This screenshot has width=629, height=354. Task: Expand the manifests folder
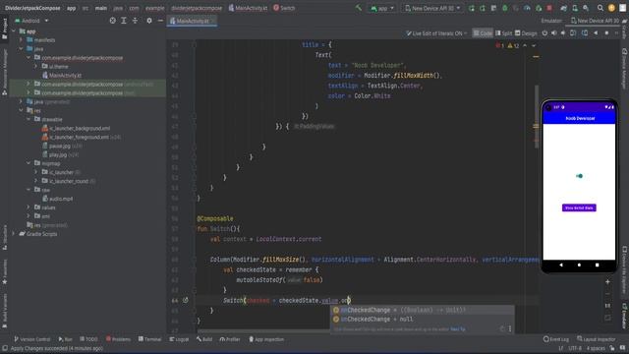coord(22,40)
